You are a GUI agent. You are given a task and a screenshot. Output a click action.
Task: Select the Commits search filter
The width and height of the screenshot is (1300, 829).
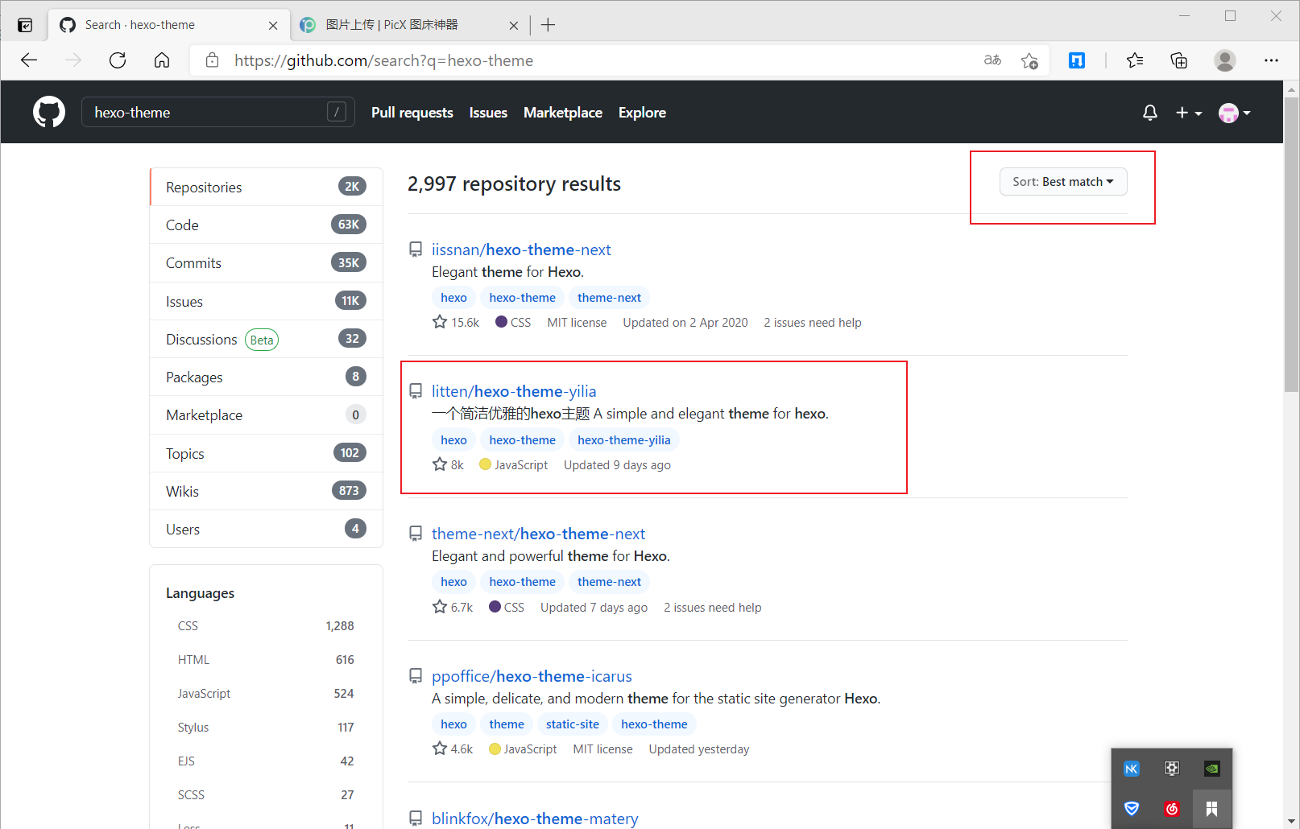click(266, 262)
